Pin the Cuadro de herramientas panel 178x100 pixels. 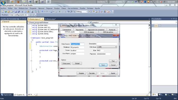point(23,19)
